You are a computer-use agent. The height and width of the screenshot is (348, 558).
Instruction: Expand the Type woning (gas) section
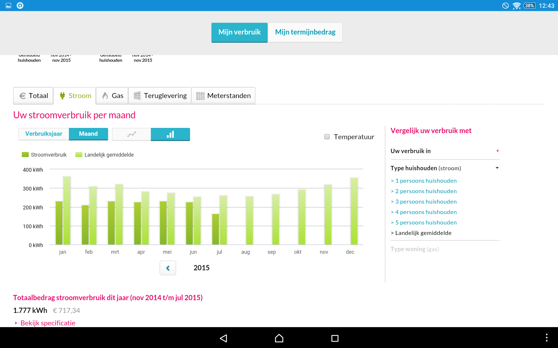click(414, 249)
